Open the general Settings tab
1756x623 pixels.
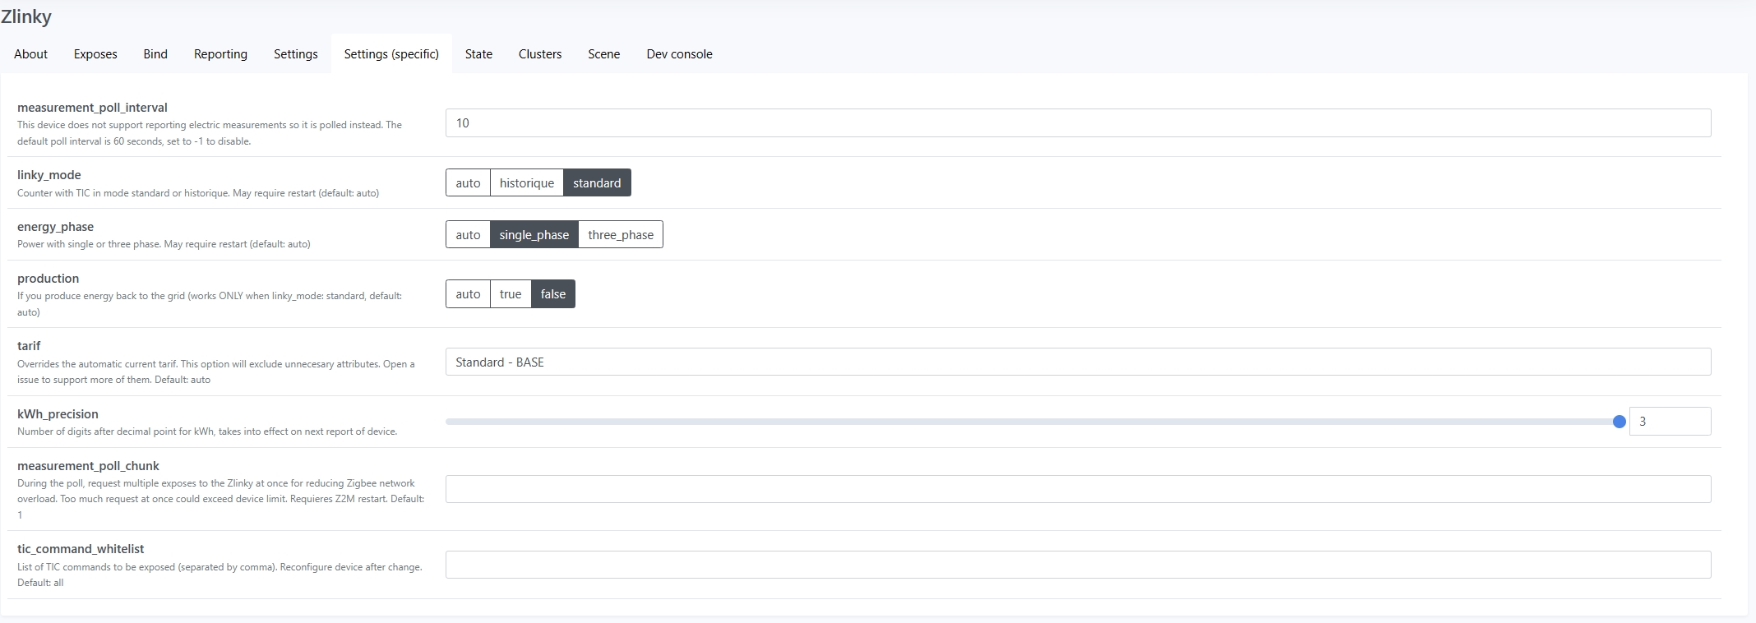[x=296, y=54]
